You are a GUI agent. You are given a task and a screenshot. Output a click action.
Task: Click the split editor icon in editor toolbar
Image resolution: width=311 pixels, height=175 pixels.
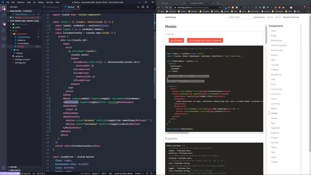click(x=148, y=7)
